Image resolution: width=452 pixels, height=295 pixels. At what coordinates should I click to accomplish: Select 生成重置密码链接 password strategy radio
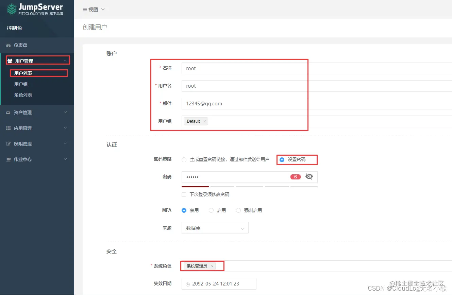pyautogui.click(x=184, y=159)
